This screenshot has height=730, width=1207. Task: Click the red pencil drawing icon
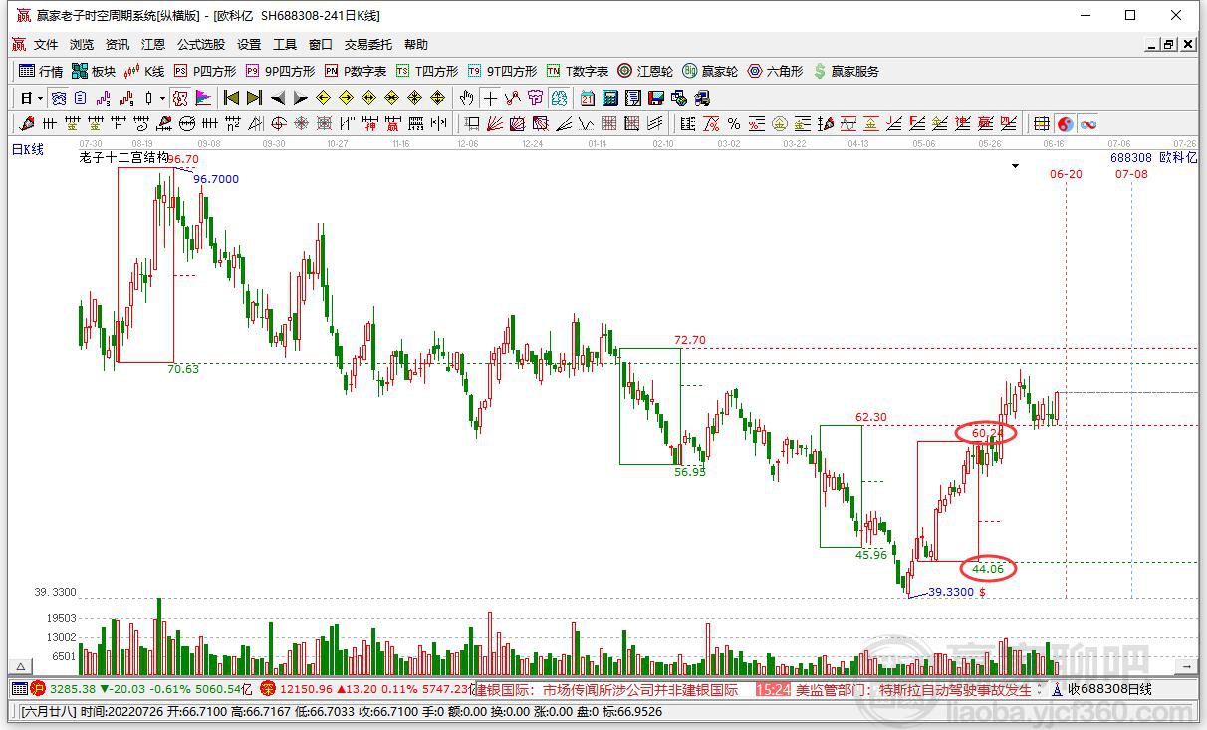coord(27,123)
